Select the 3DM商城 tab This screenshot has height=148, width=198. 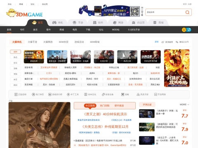pyautogui.click(x=95, y=42)
